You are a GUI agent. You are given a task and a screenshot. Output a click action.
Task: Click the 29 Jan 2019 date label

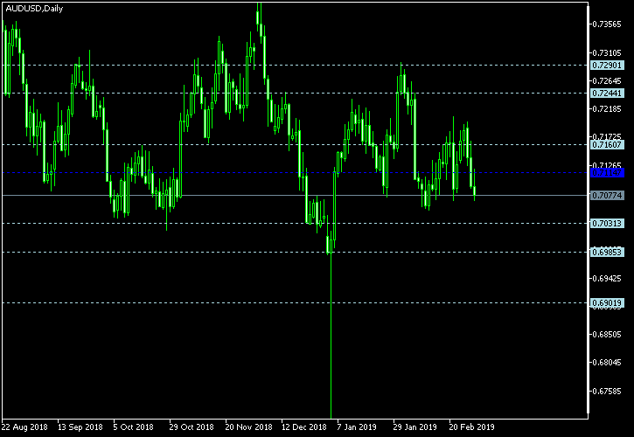(415, 427)
